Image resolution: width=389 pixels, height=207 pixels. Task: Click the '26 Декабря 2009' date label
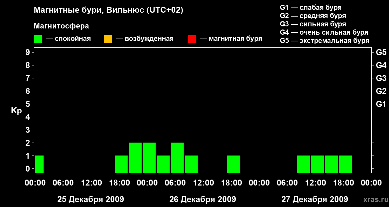click(203, 199)
